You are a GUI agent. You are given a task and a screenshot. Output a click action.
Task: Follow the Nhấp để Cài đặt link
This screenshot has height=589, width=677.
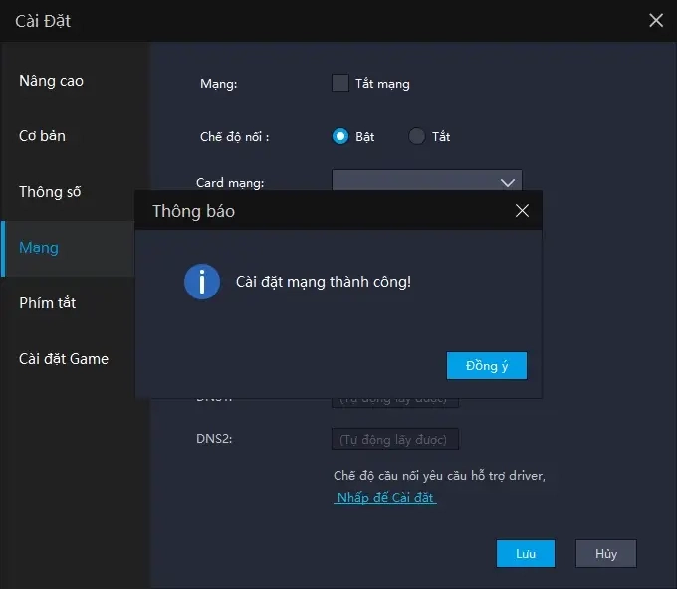point(385,498)
